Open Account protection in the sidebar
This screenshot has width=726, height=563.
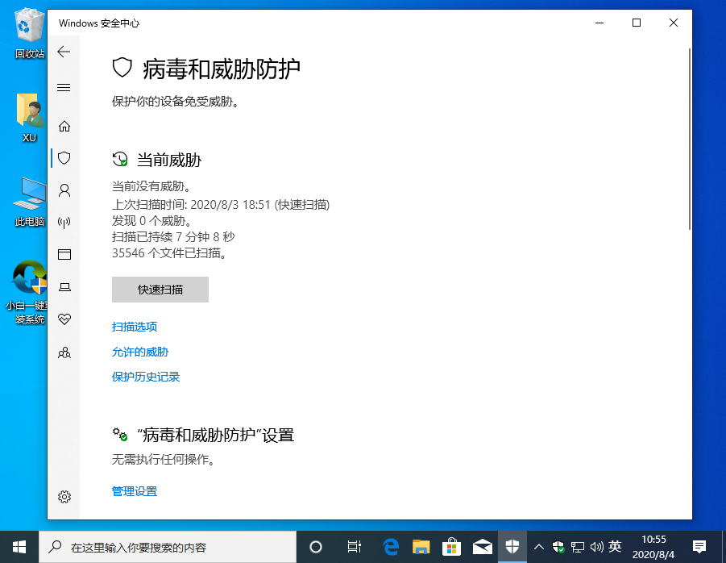(x=64, y=190)
